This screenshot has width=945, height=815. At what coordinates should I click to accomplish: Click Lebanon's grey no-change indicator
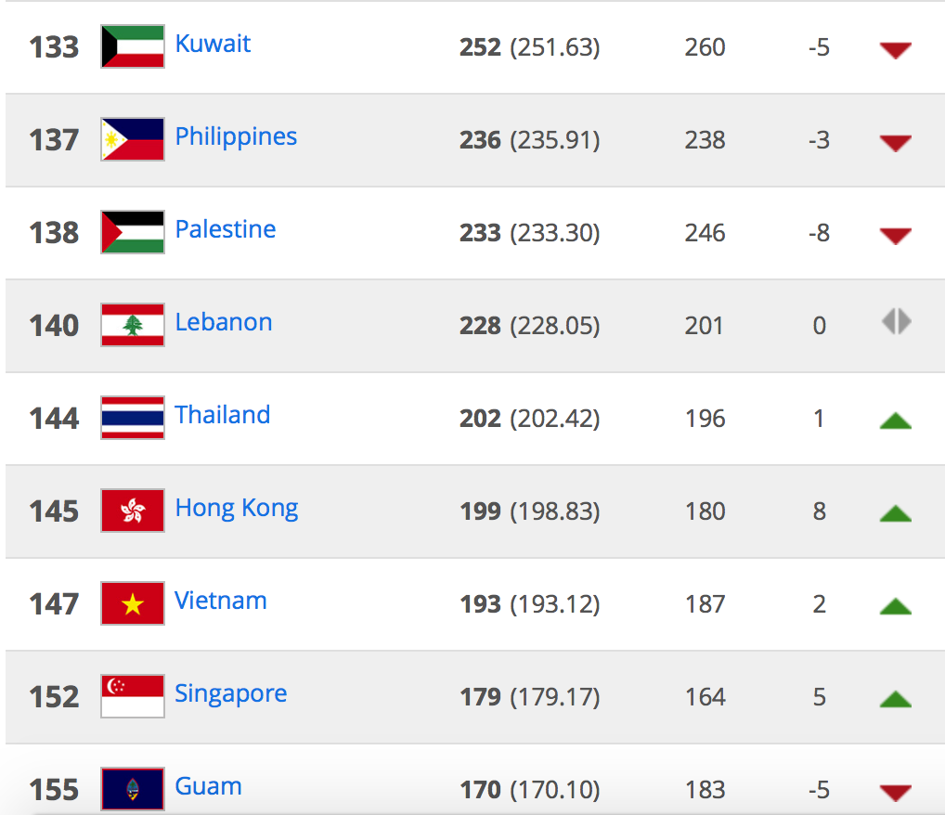(895, 322)
